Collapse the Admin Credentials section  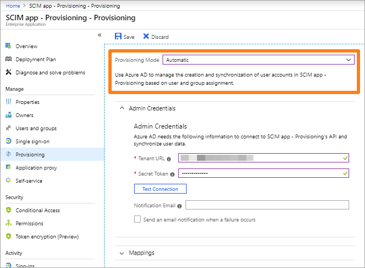121,108
